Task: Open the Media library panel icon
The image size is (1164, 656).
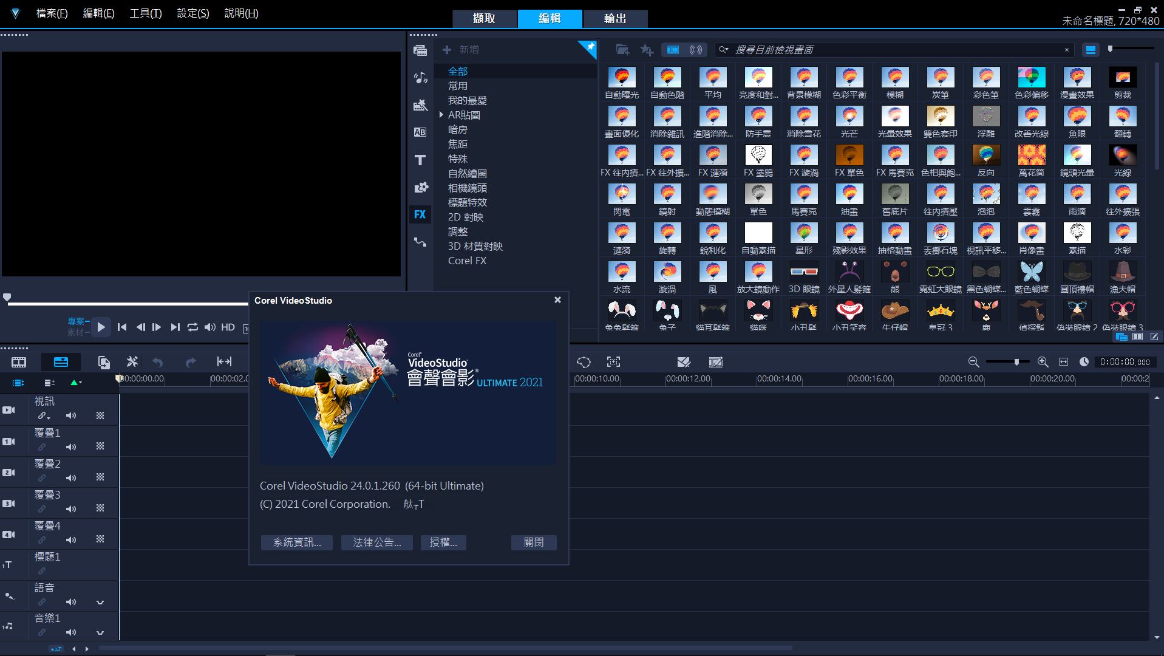Action: coord(420,50)
